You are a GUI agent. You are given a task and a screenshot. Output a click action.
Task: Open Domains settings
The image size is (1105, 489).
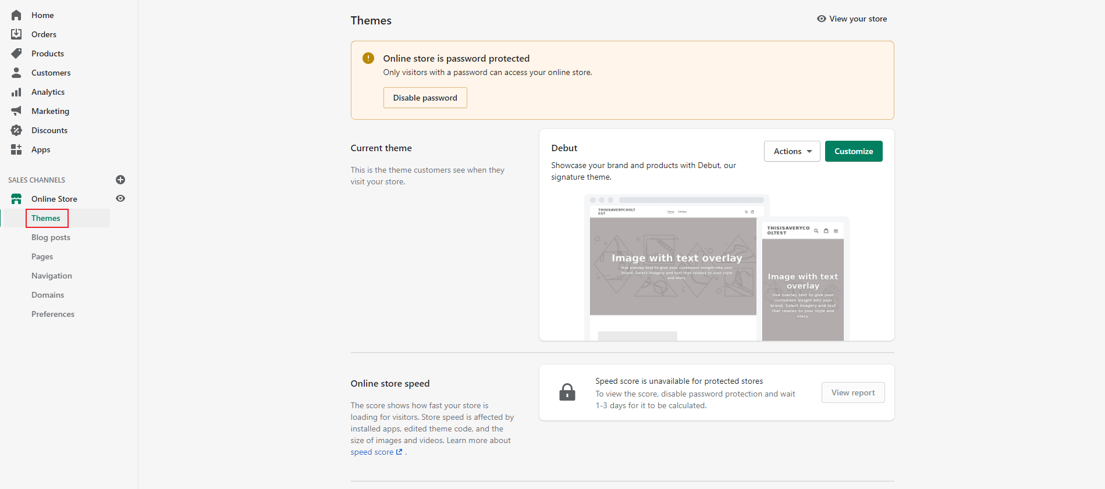[48, 295]
